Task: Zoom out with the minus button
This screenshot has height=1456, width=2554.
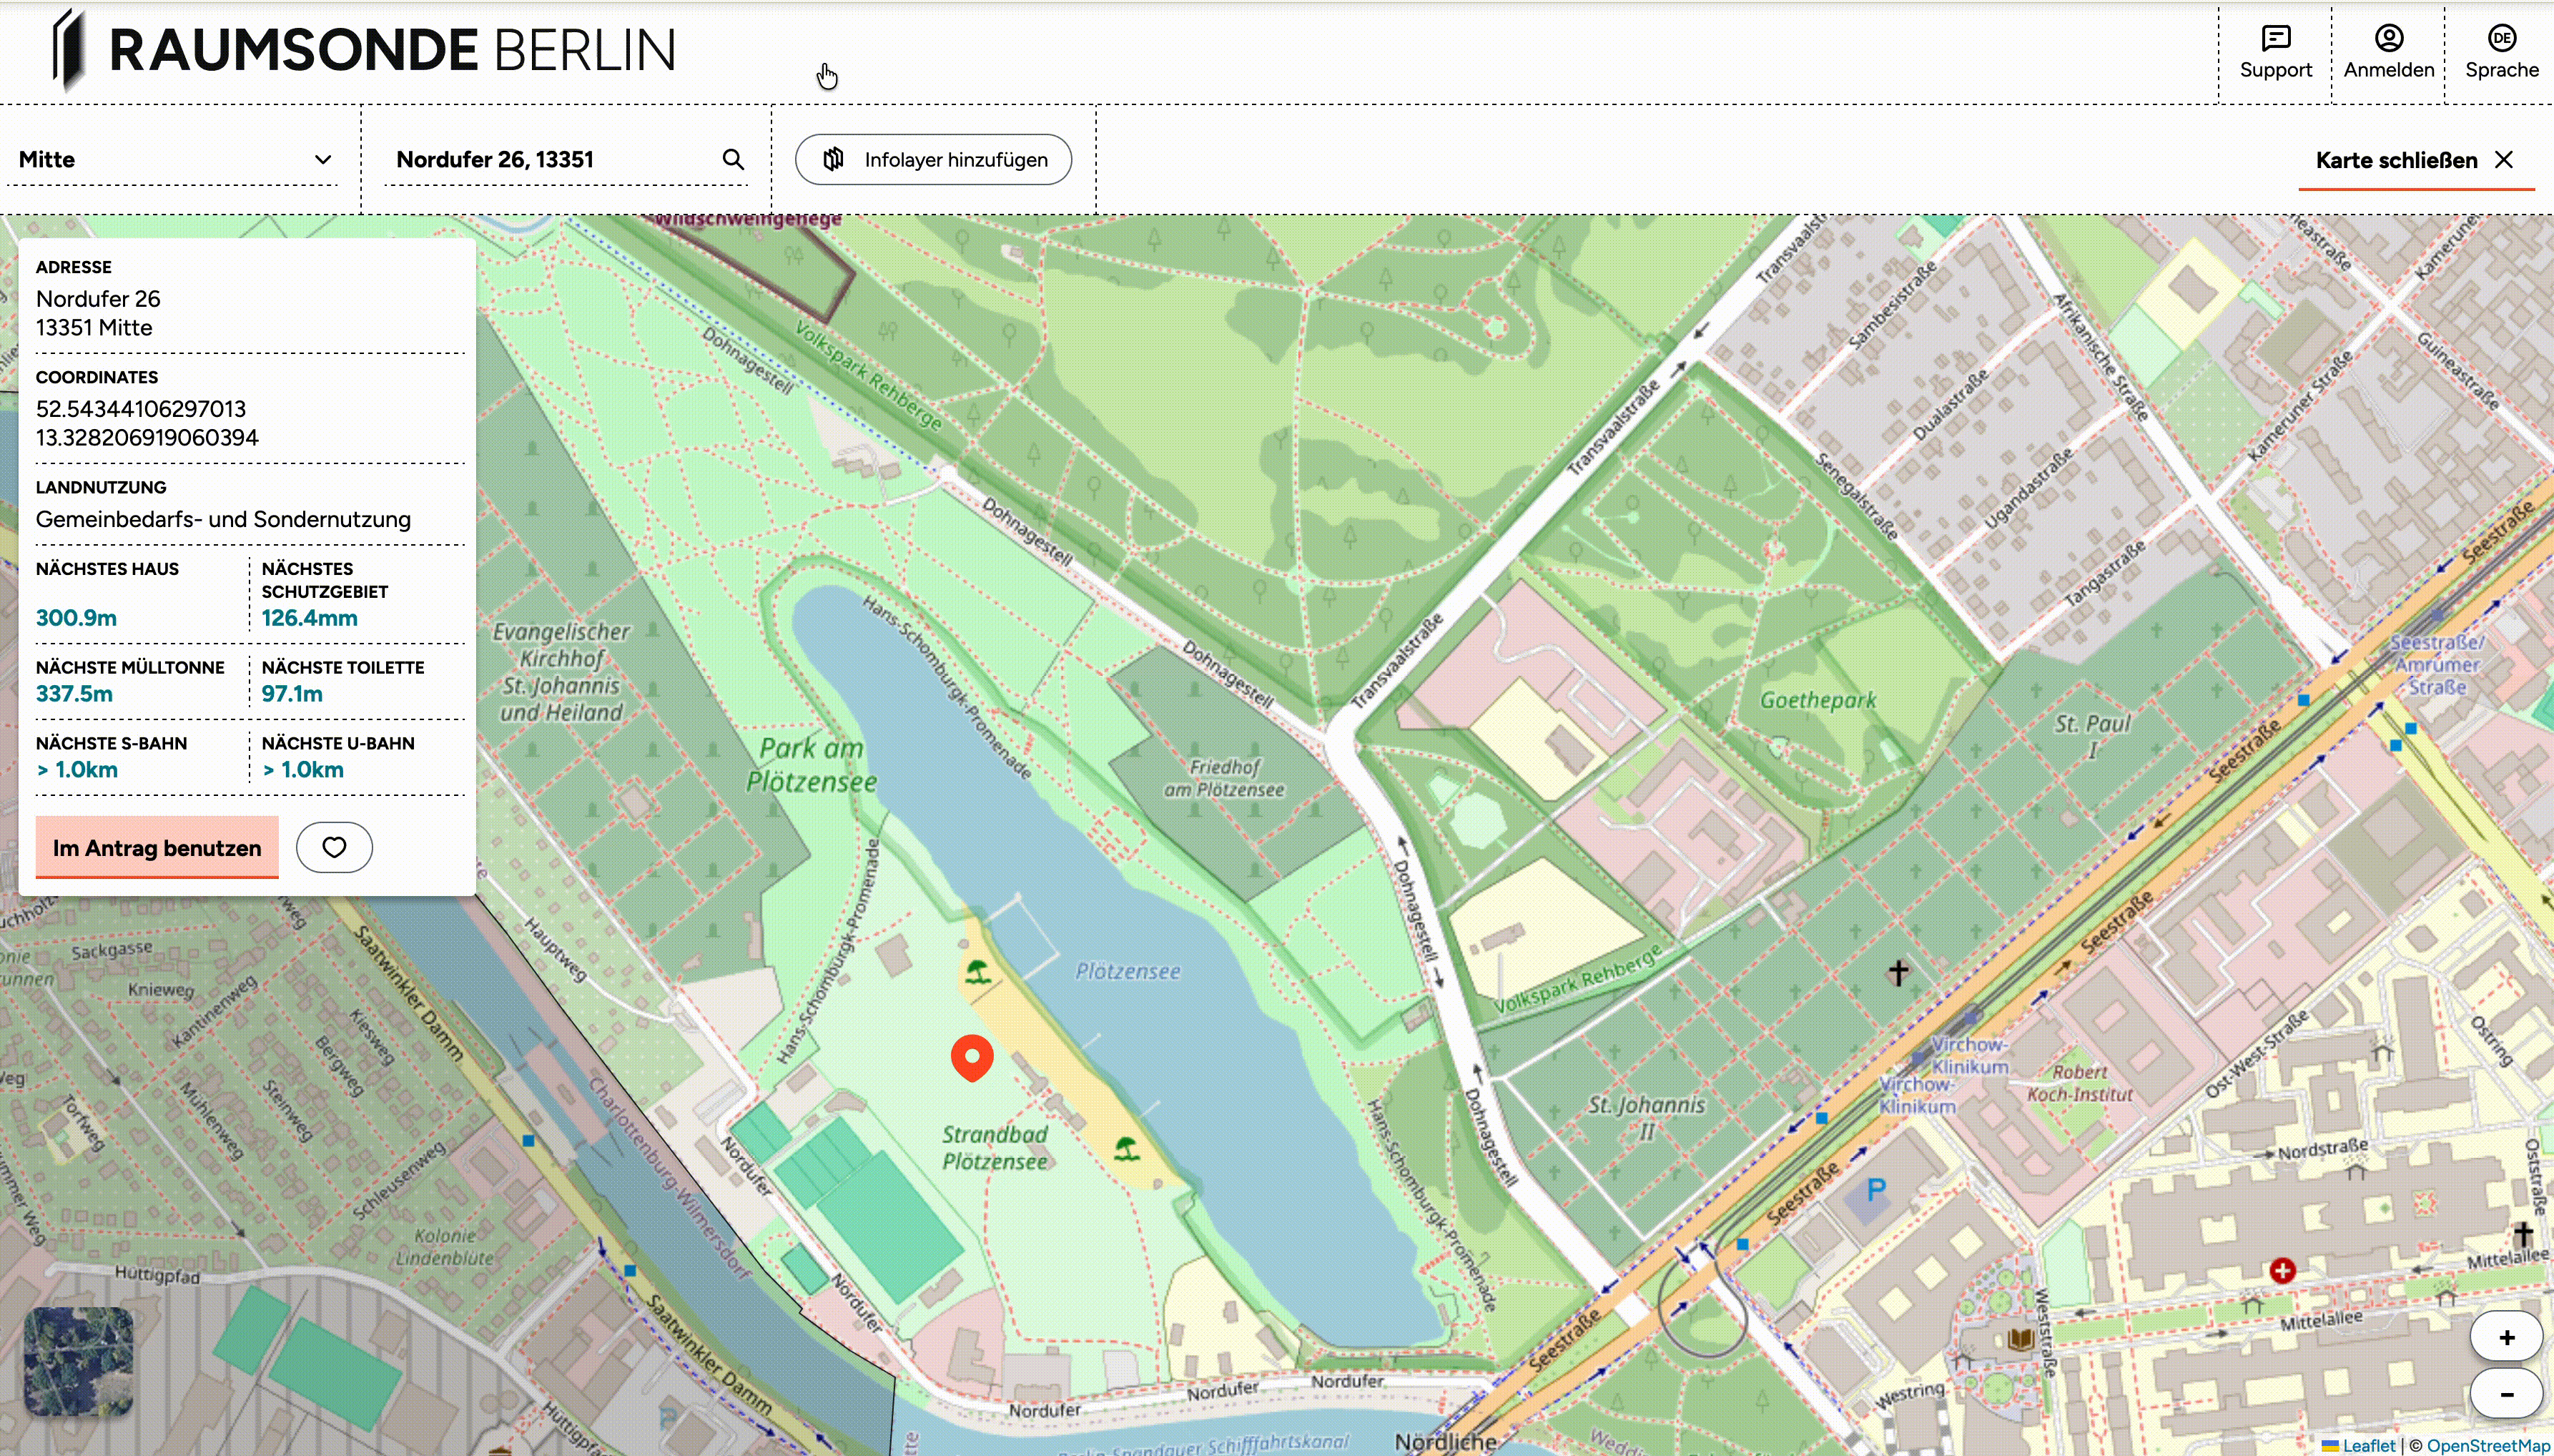Action: click(x=2506, y=1394)
